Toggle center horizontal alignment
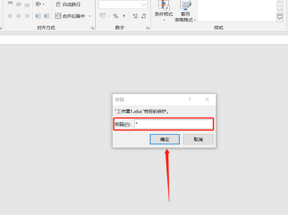288x215 pixels. point(19,16)
